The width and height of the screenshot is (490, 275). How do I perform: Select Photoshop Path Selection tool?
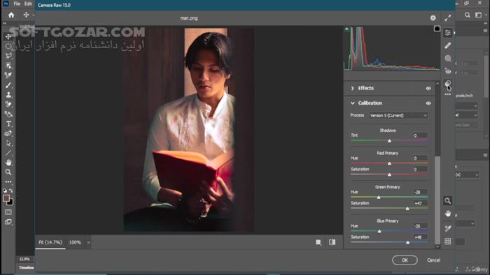point(8,143)
